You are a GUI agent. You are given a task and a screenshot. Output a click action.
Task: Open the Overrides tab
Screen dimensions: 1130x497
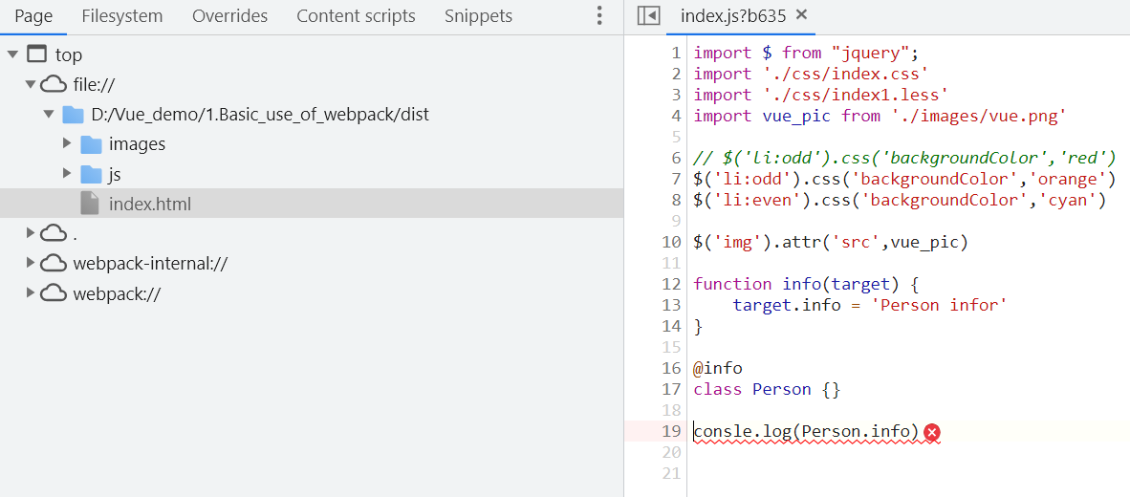coord(229,16)
